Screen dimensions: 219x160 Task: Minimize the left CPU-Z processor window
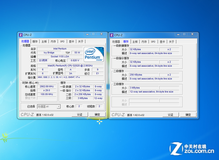87,34
